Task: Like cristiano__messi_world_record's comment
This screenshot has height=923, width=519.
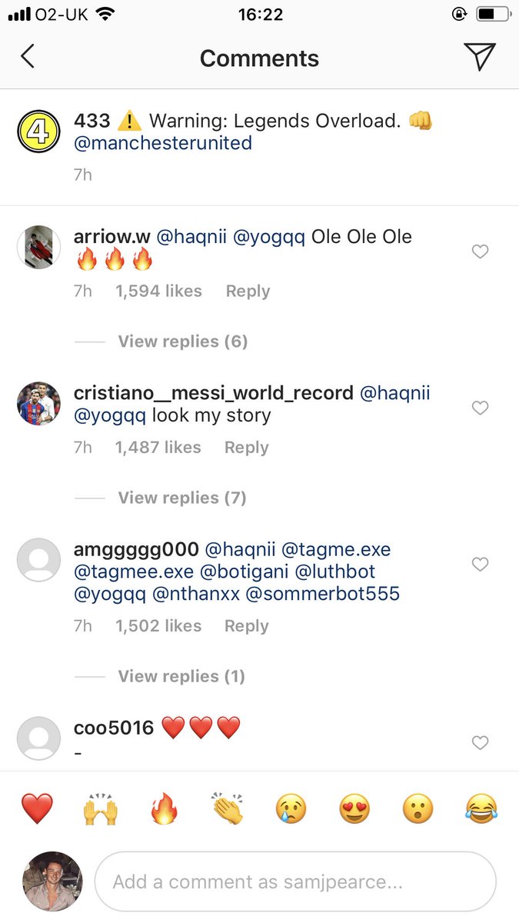Action: coord(480,408)
